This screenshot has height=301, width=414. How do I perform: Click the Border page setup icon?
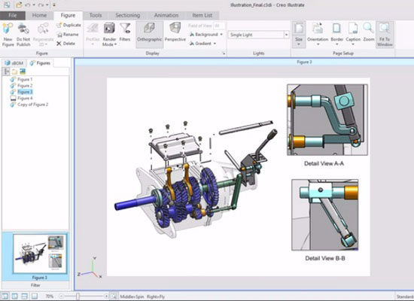pos(336,29)
